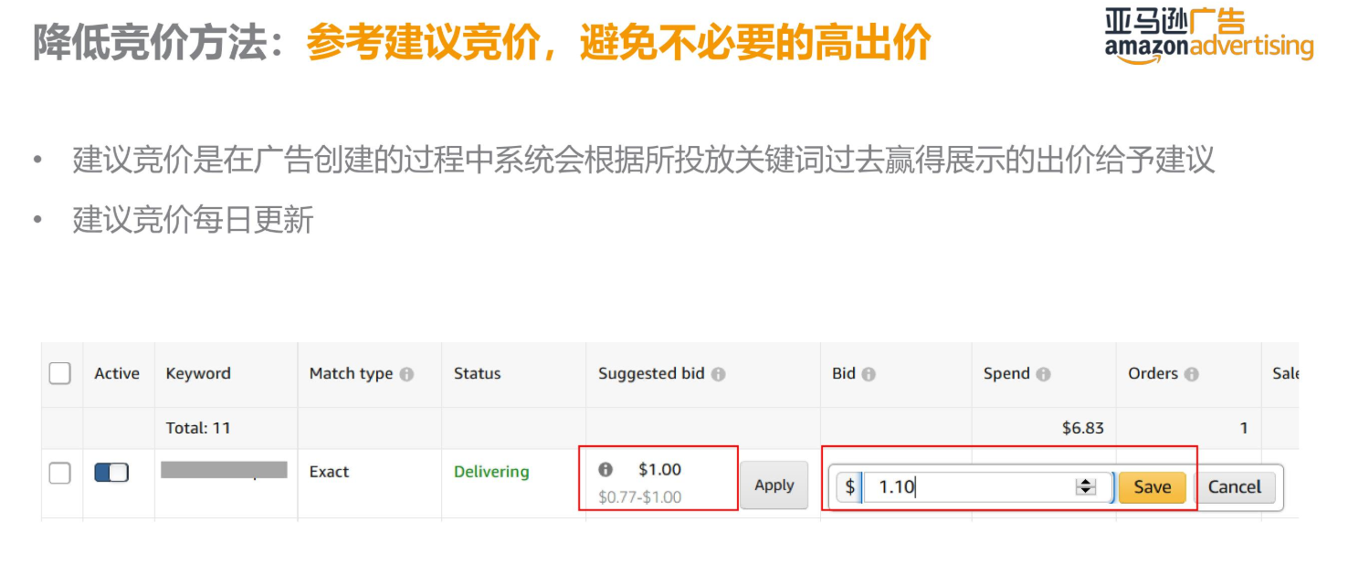Click the stepper up arrow to raise bid

(1086, 482)
